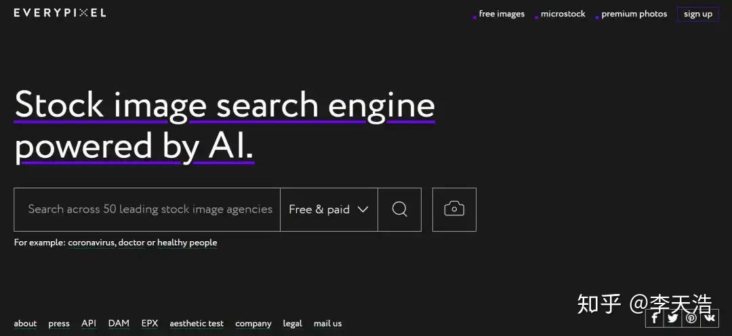The image size is (732, 336).
Task: Click the Everypixel logo
Action: pyautogui.click(x=60, y=13)
